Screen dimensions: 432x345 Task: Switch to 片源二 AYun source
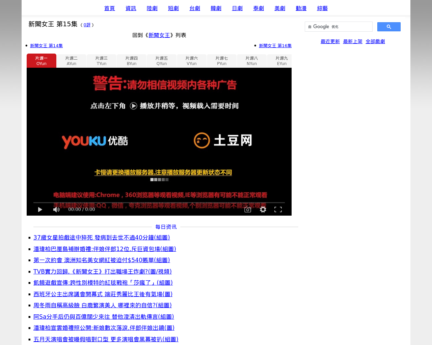pos(72,61)
